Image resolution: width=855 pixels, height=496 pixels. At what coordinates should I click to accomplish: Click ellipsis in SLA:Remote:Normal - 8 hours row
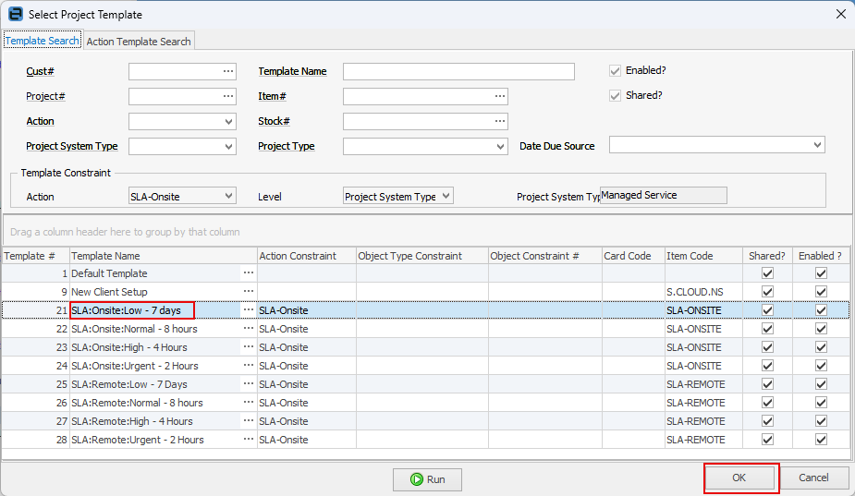[x=249, y=403]
